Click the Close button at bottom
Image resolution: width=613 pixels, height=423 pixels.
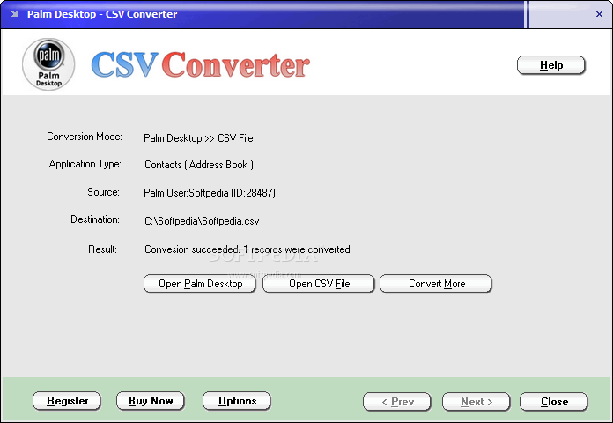point(554,402)
